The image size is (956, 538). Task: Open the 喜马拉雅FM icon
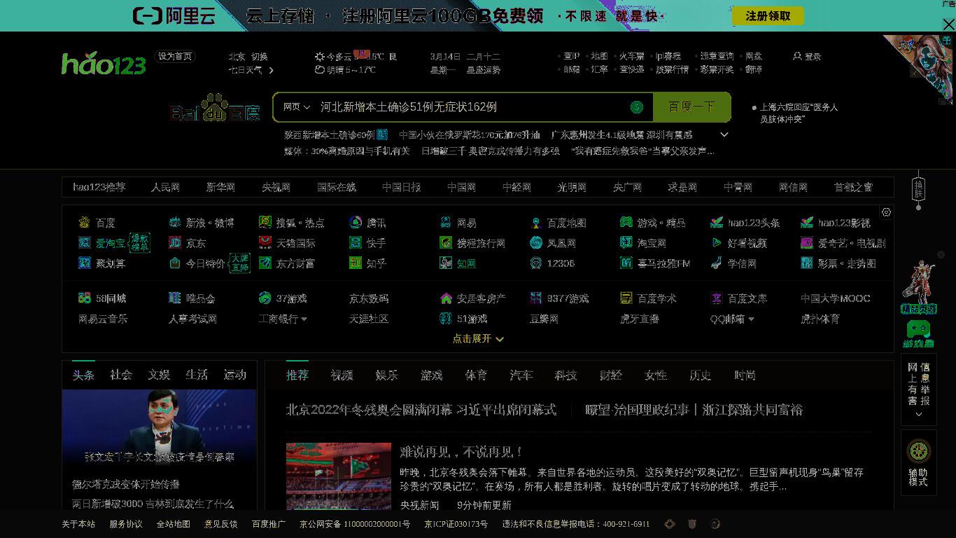[626, 263]
